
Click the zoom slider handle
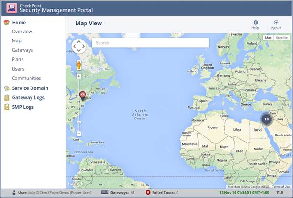tap(79, 122)
